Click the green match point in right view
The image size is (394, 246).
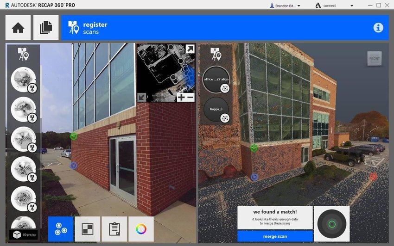tap(254, 148)
